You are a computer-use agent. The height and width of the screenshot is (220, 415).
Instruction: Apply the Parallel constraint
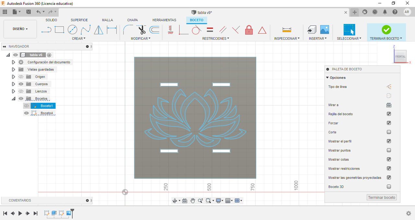[223, 30]
